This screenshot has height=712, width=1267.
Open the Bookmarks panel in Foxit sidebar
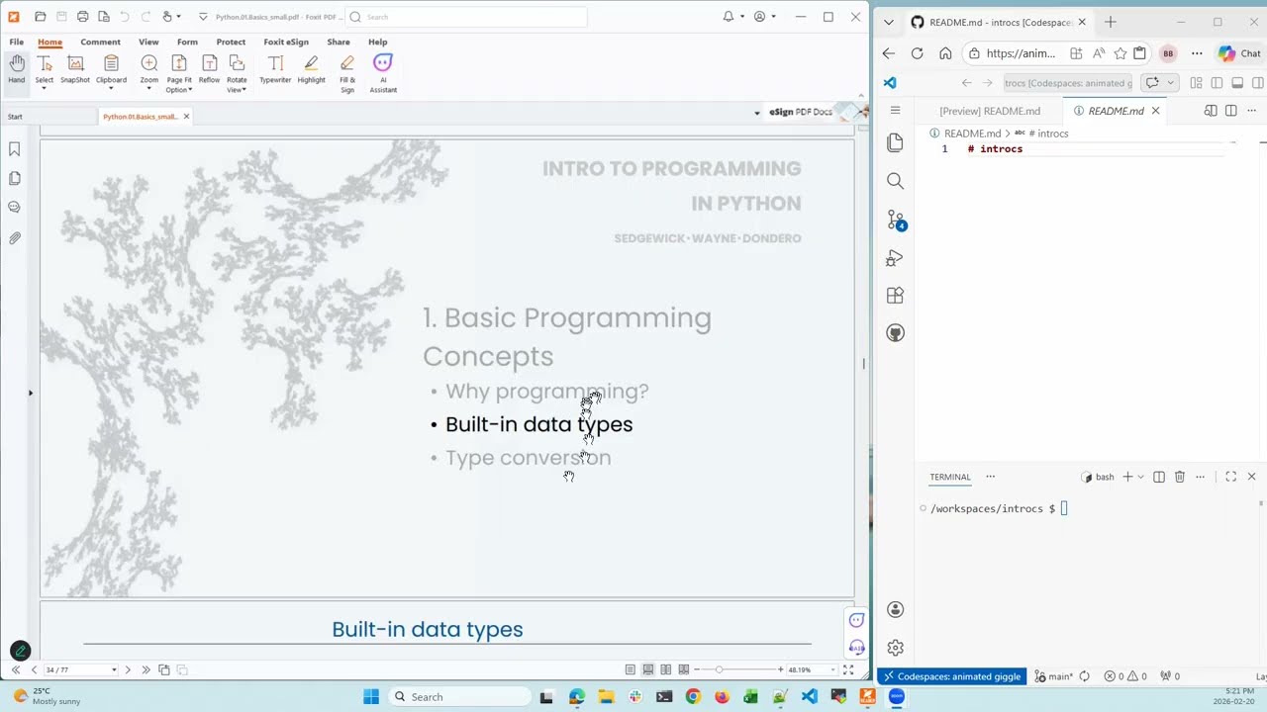15,149
